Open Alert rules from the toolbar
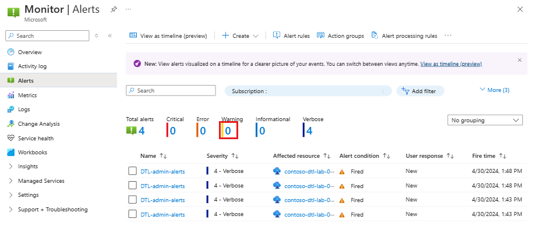This screenshot has width=534, height=237. point(292,36)
